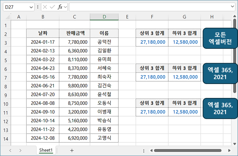The width and height of the screenshot is (238, 156).
Task: Switch to the Sheet1 tab
Action: click(x=46, y=150)
